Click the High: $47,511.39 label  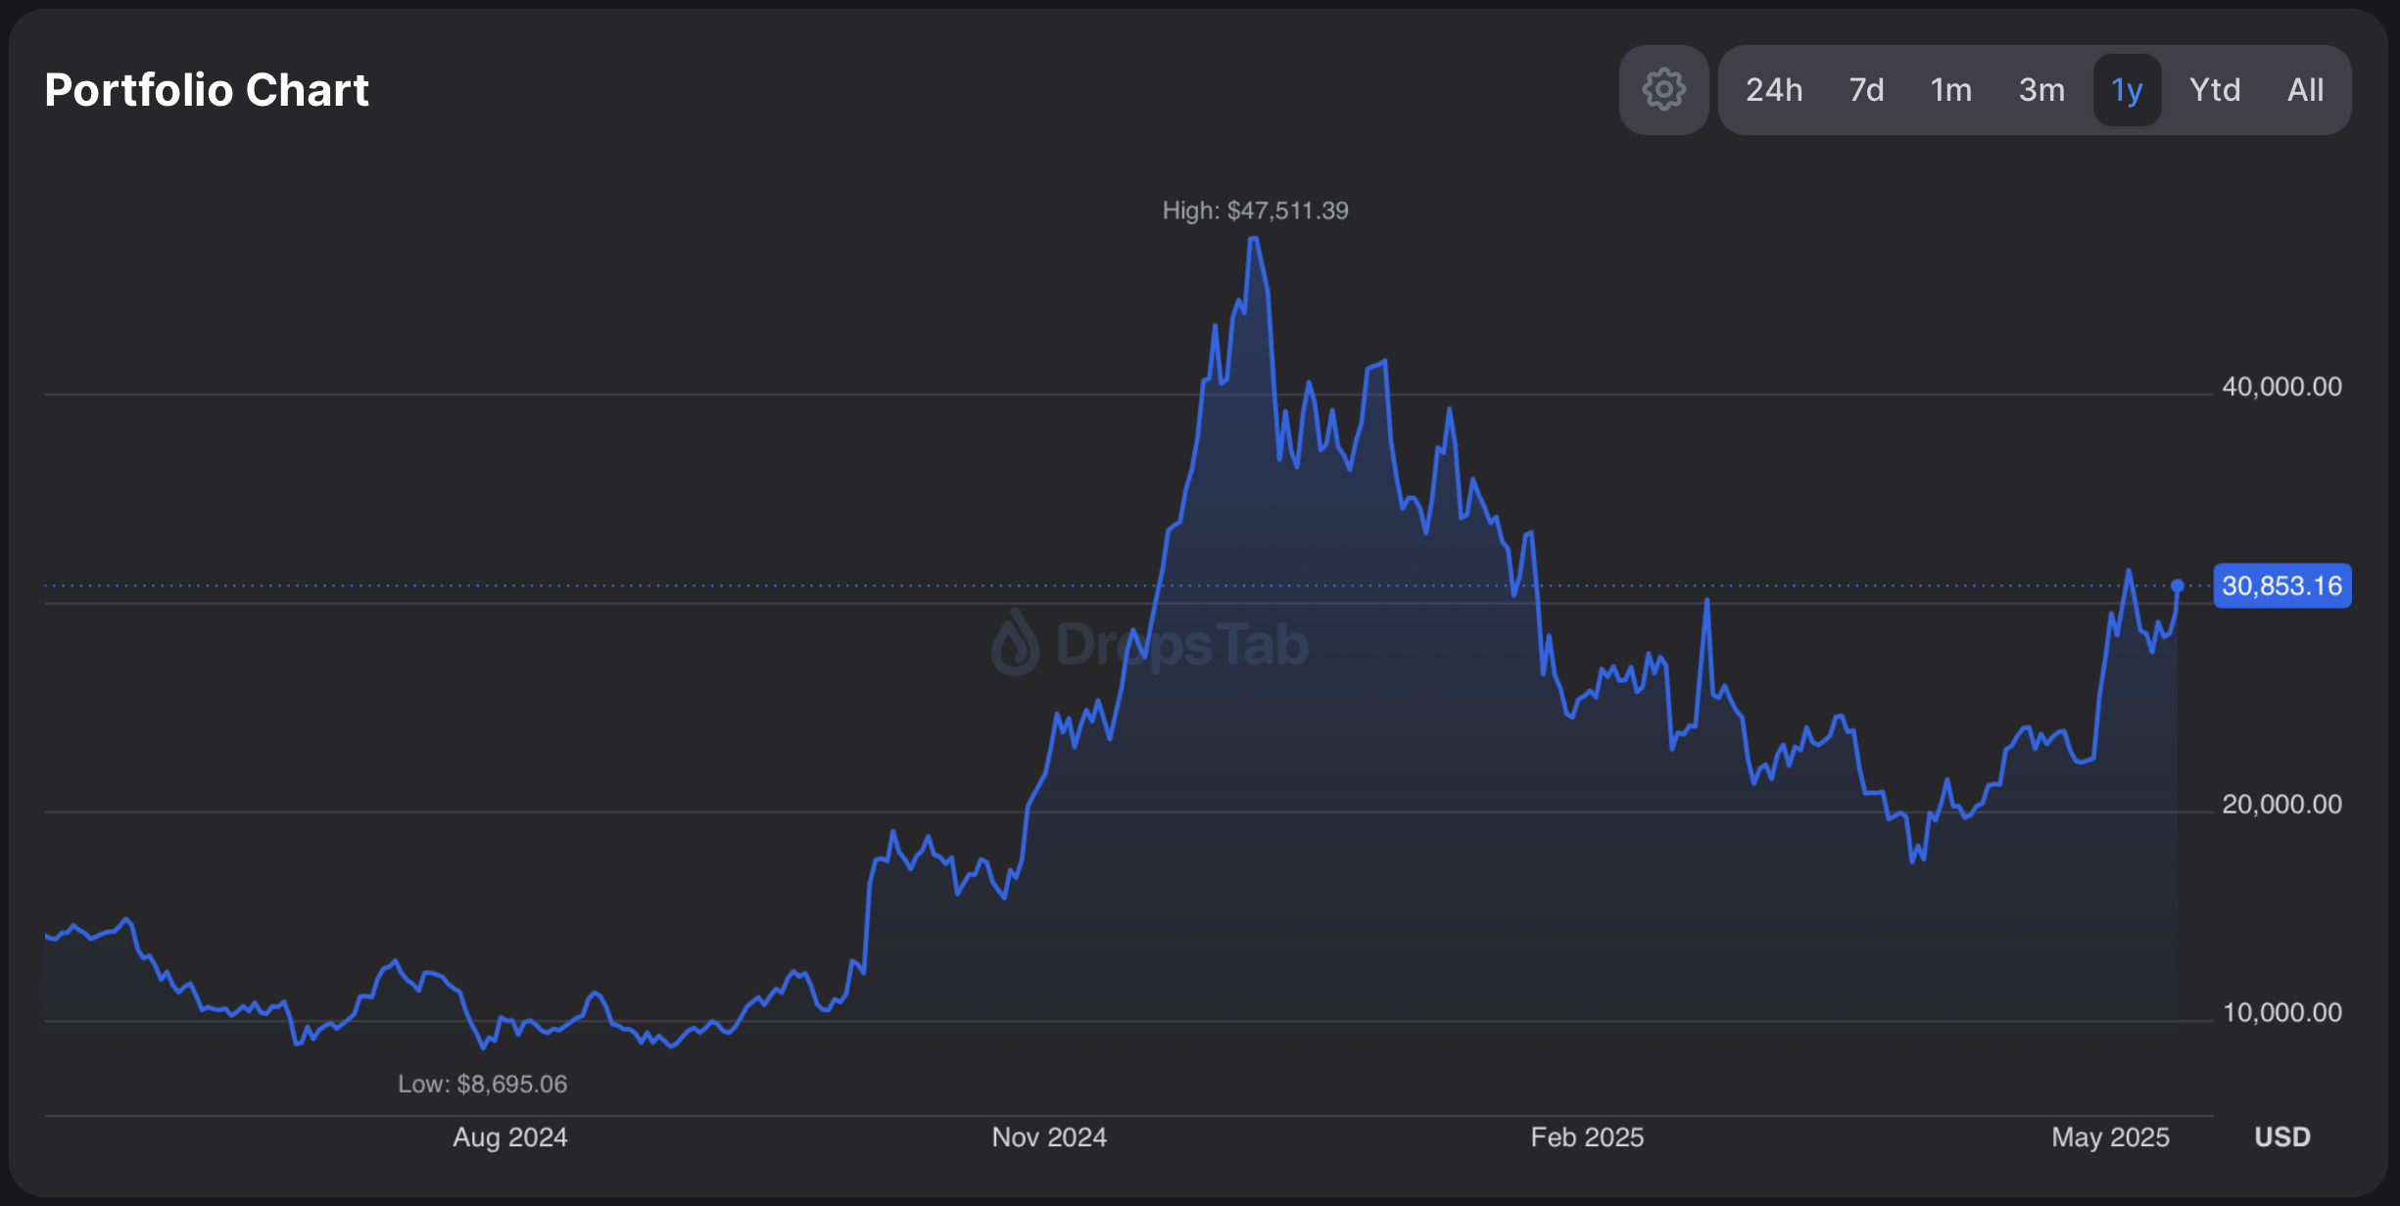pyautogui.click(x=1255, y=210)
